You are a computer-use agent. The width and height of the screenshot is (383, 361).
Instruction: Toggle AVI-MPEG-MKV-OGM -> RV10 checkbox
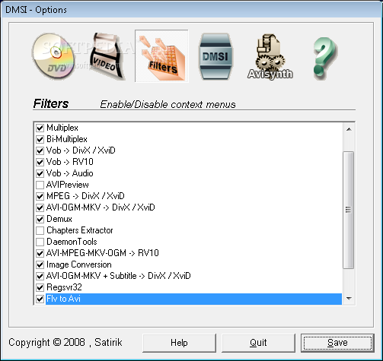pos(40,253)
